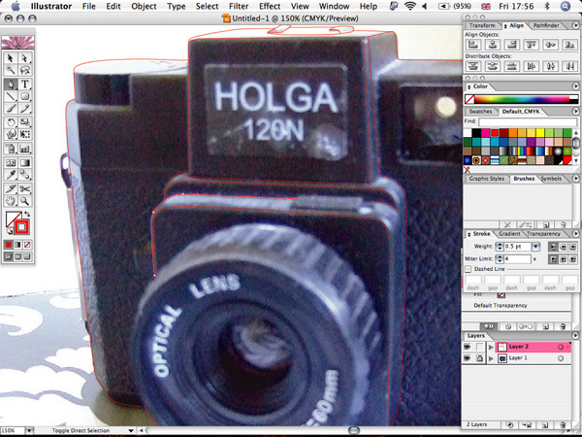Viewport: 582px width, 437px height.
Task: Toggle lock box for Layer 2
Action: [x=479, y=347]
